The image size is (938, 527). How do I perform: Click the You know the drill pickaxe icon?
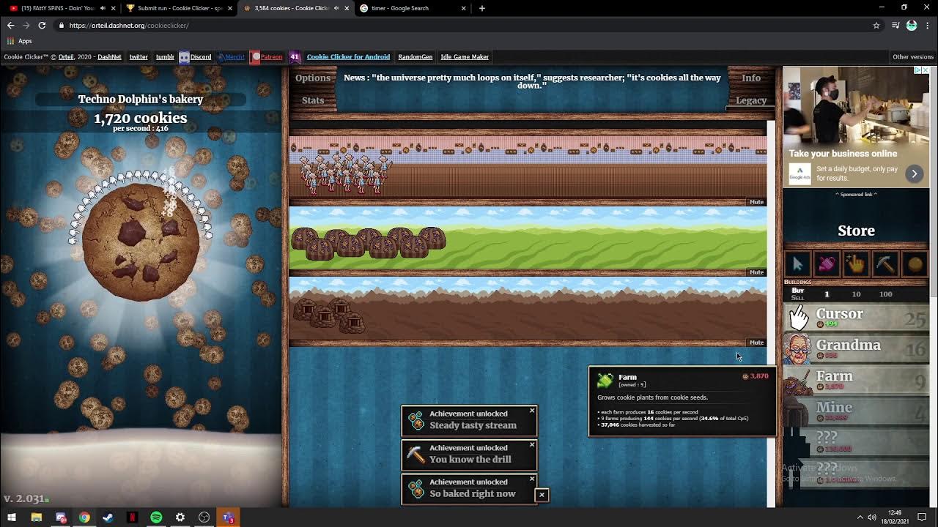pos(416,454)
